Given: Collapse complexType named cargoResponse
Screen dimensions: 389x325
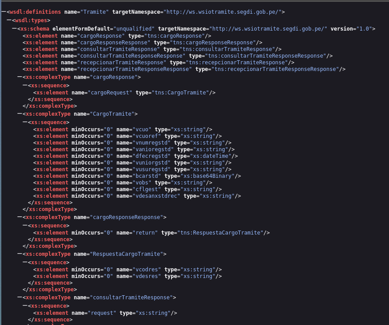Looking at the screenshot, I should pyautogui.click(x=19, y=77).
